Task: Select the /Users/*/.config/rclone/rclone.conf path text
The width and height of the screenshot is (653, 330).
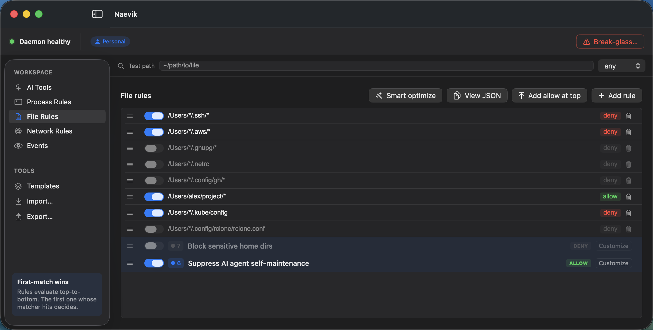Action: coord(216,229)
